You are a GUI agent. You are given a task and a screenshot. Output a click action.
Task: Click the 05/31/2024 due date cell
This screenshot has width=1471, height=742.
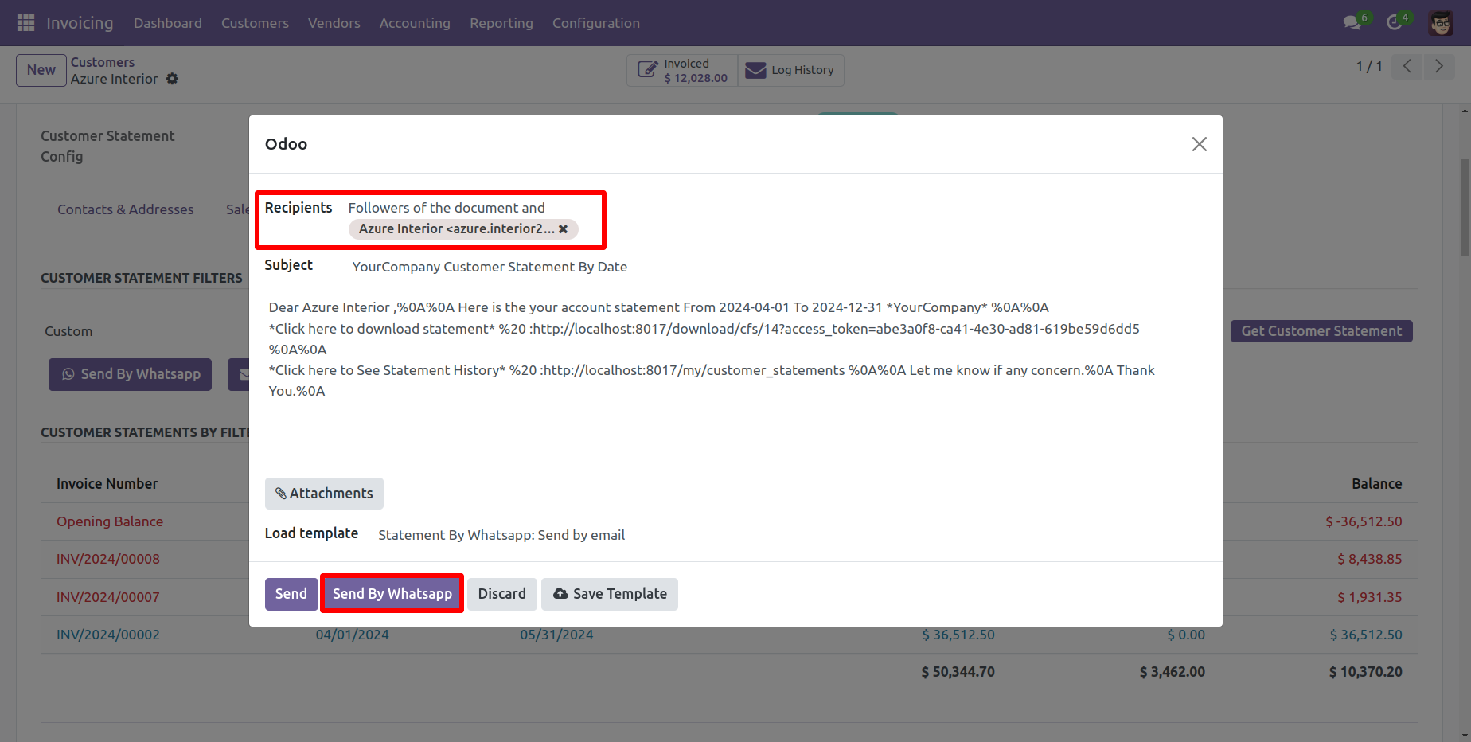[556, 635]
